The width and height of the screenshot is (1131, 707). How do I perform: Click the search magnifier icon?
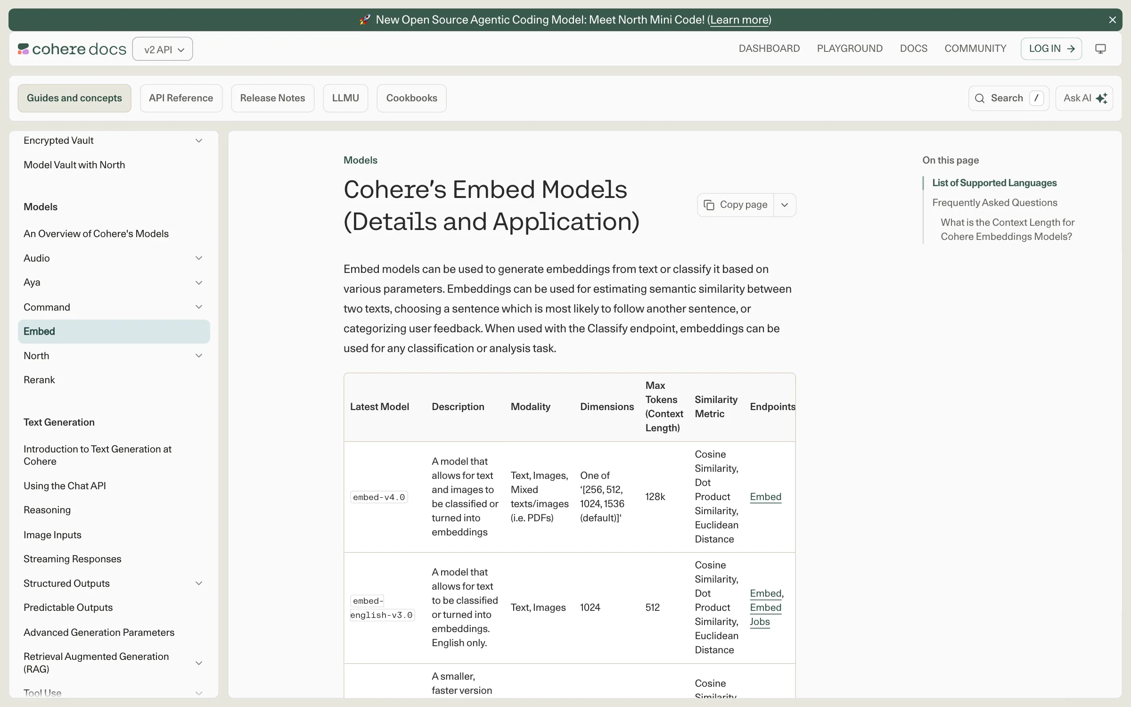980,98
